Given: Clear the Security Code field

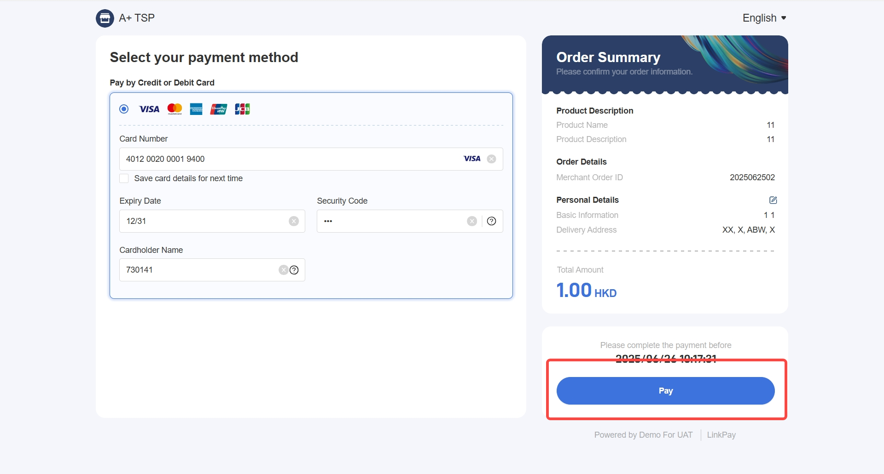Looking at the screenshot, I should (472, 221).
